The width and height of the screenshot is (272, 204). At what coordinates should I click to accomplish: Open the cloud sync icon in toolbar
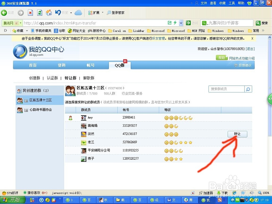[x=78, y=13]
